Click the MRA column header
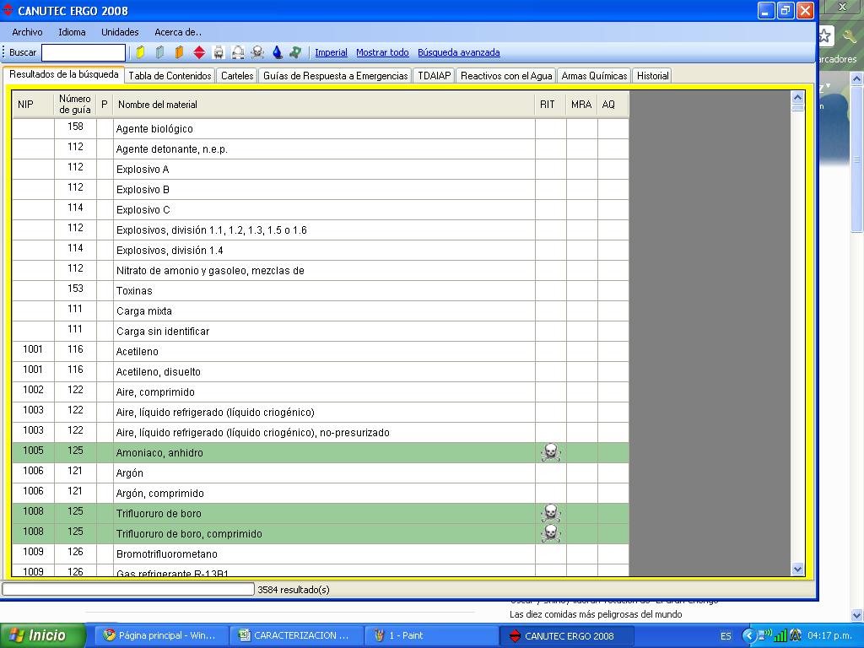 tap(581, 104)
